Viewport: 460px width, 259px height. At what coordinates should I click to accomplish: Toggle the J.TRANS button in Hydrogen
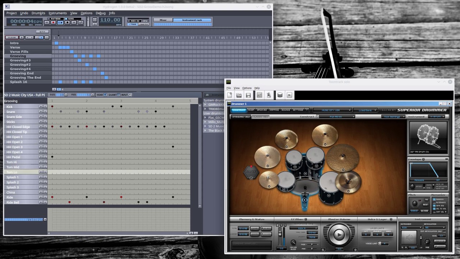(x=133, y=24)
